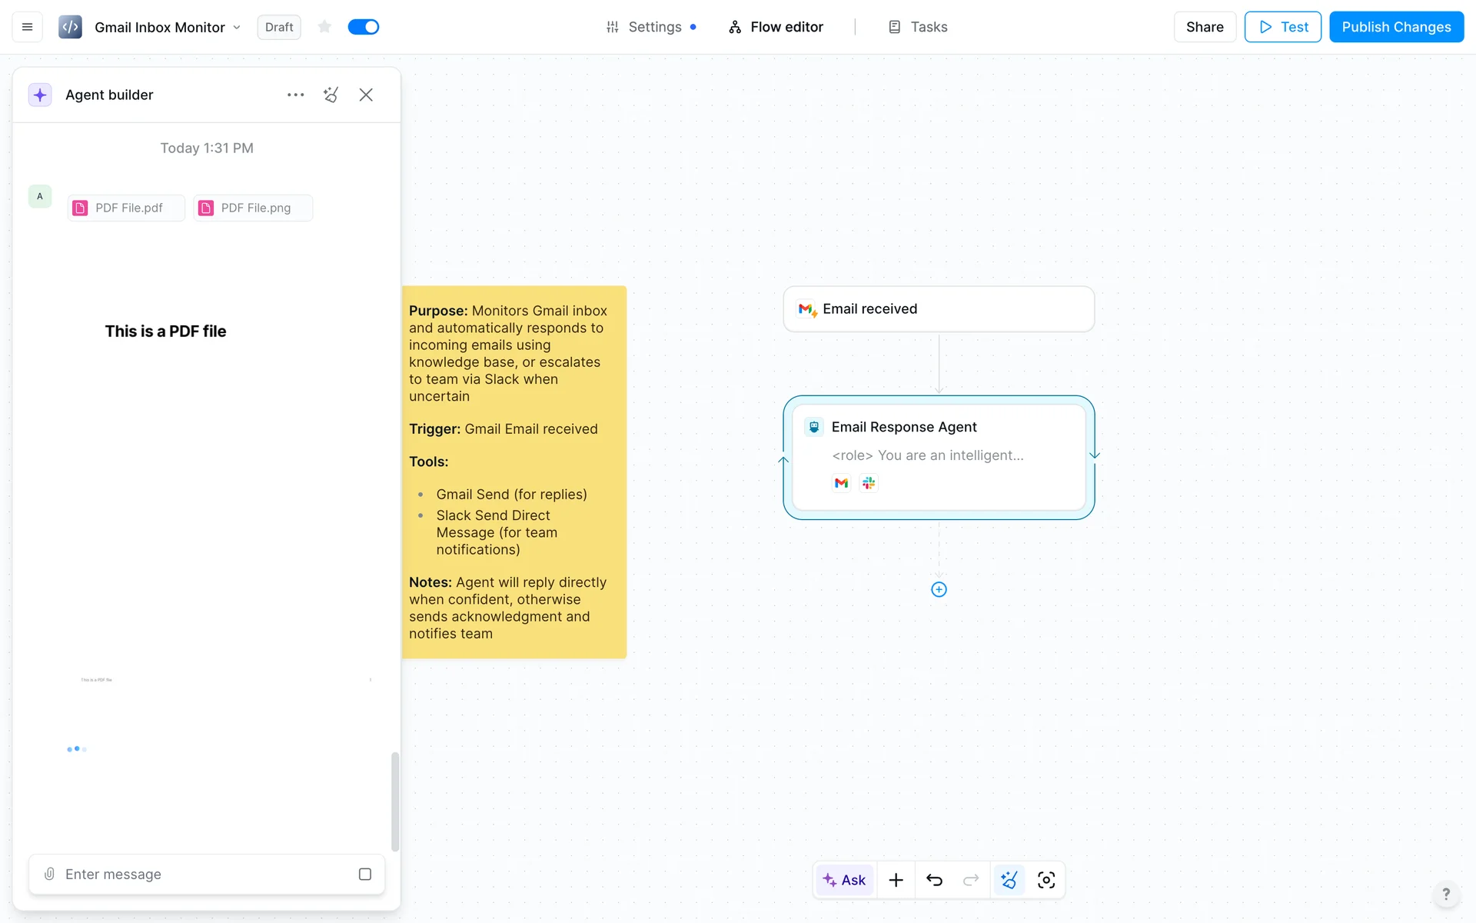Click the stop generation square button
The image size is (1476, 923).
365,874
